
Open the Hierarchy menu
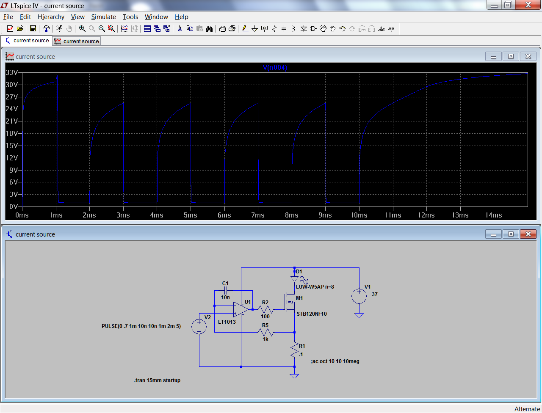pos(51,17)
